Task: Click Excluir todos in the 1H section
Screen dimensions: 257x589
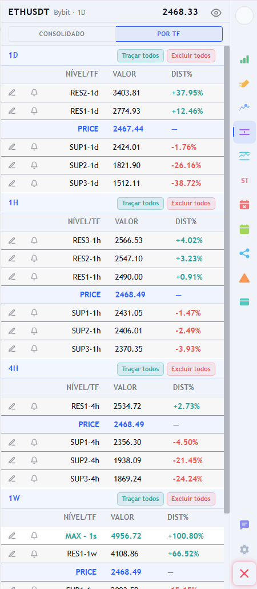Action: tap(191, 203)
